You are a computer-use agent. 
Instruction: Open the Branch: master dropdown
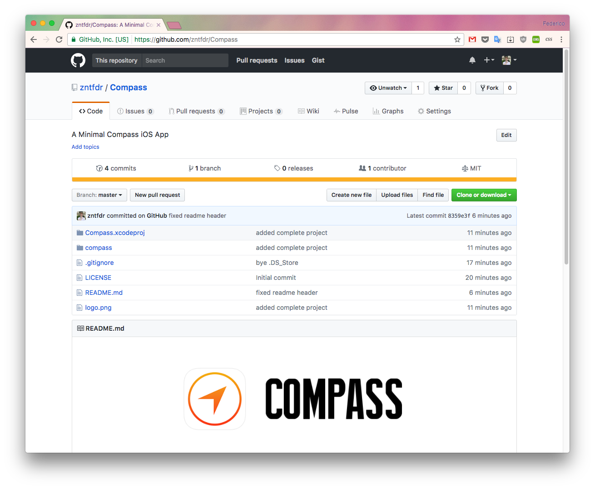coord(99,195)
